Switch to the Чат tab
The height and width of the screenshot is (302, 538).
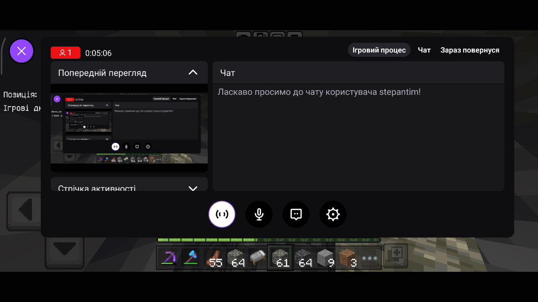coord(424,50)
